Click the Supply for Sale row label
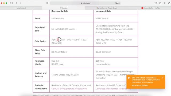The width and height of the screenshot is (171, 96). click(x=40, y=29)
